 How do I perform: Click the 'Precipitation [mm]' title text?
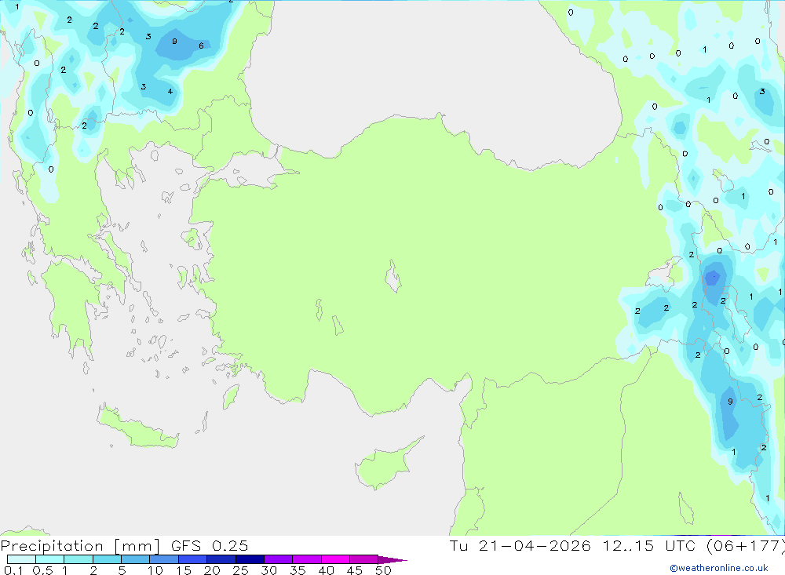(x=80, y=546)
